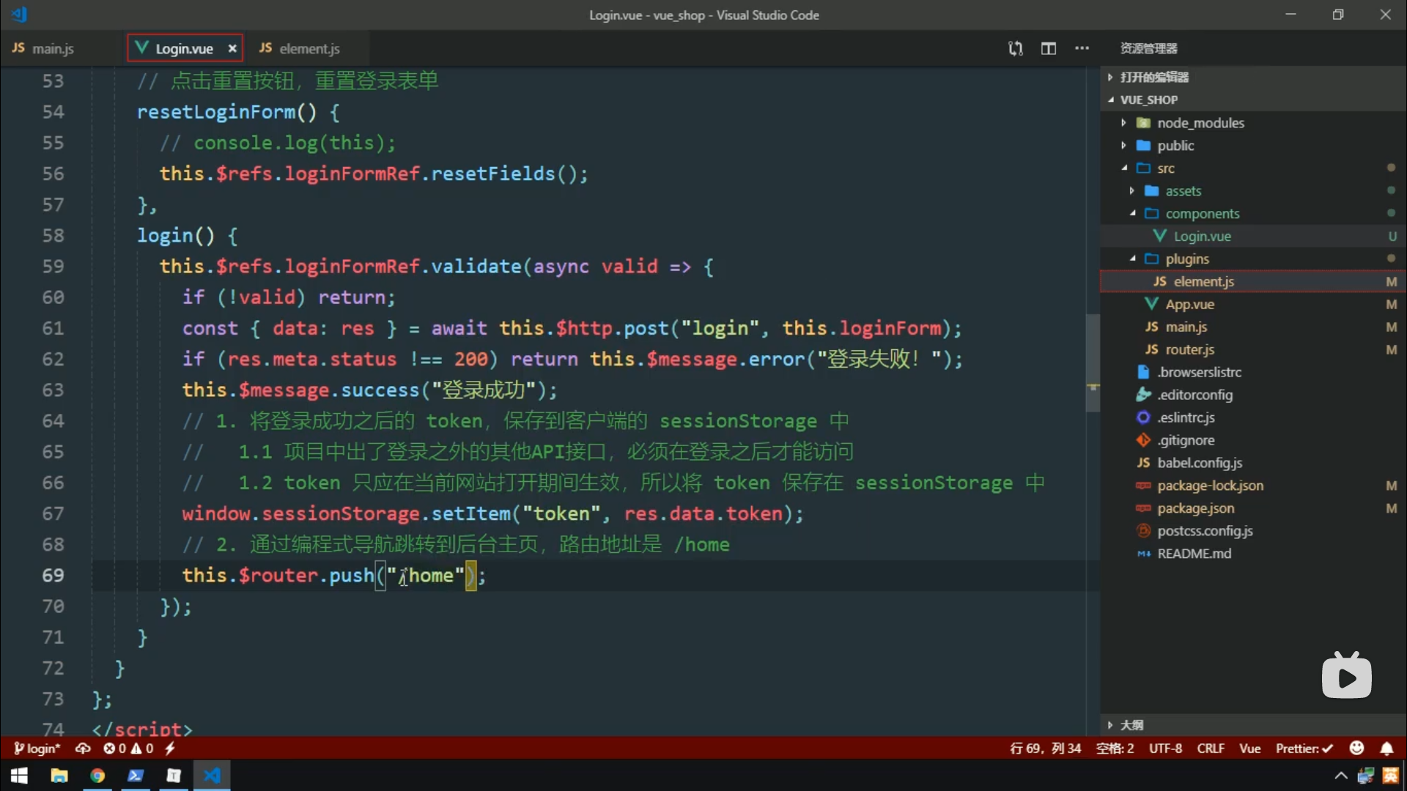Change the Vue language mode
Image resolution: width=1407 pixels, height=791 pixels.
1250,749
